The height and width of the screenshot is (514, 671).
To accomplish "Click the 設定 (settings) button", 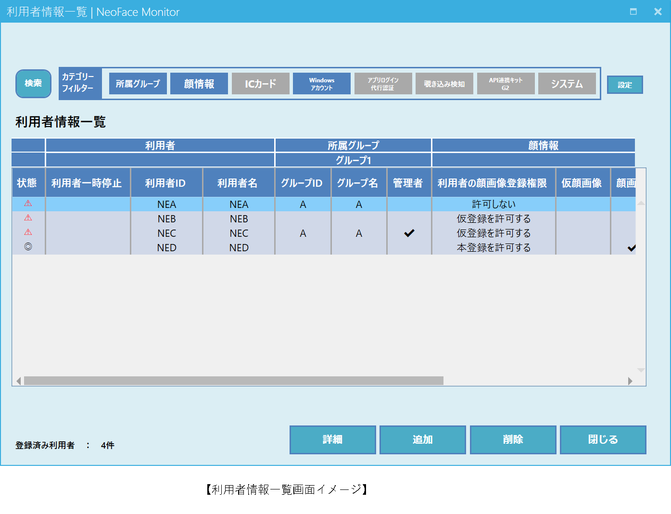I will [624, 84].
